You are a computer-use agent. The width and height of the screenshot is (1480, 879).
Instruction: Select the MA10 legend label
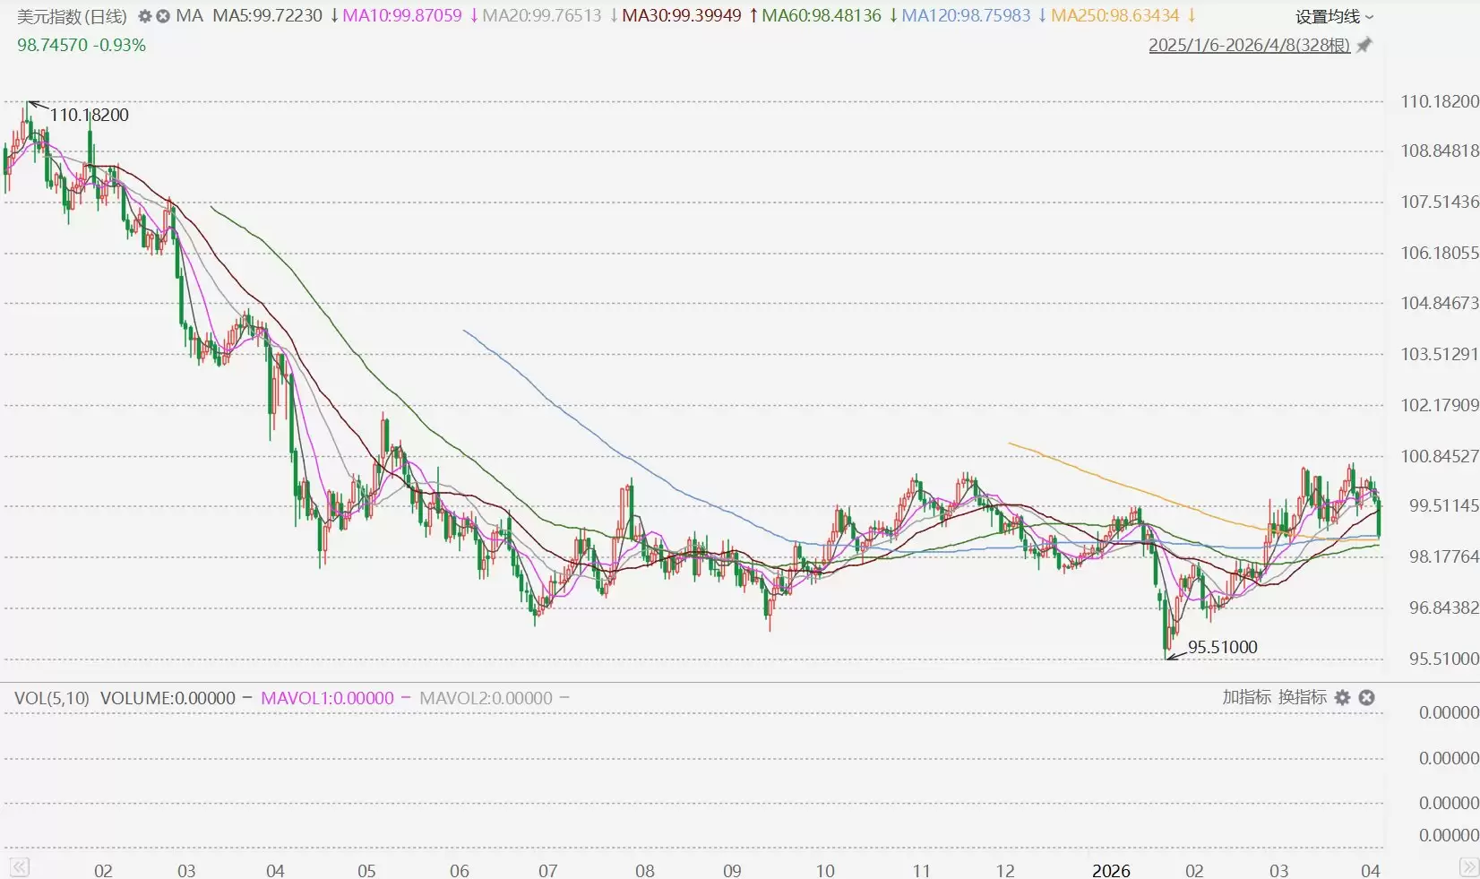(x=402, y=15)
